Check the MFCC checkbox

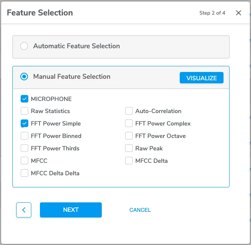tap(24, 161)
